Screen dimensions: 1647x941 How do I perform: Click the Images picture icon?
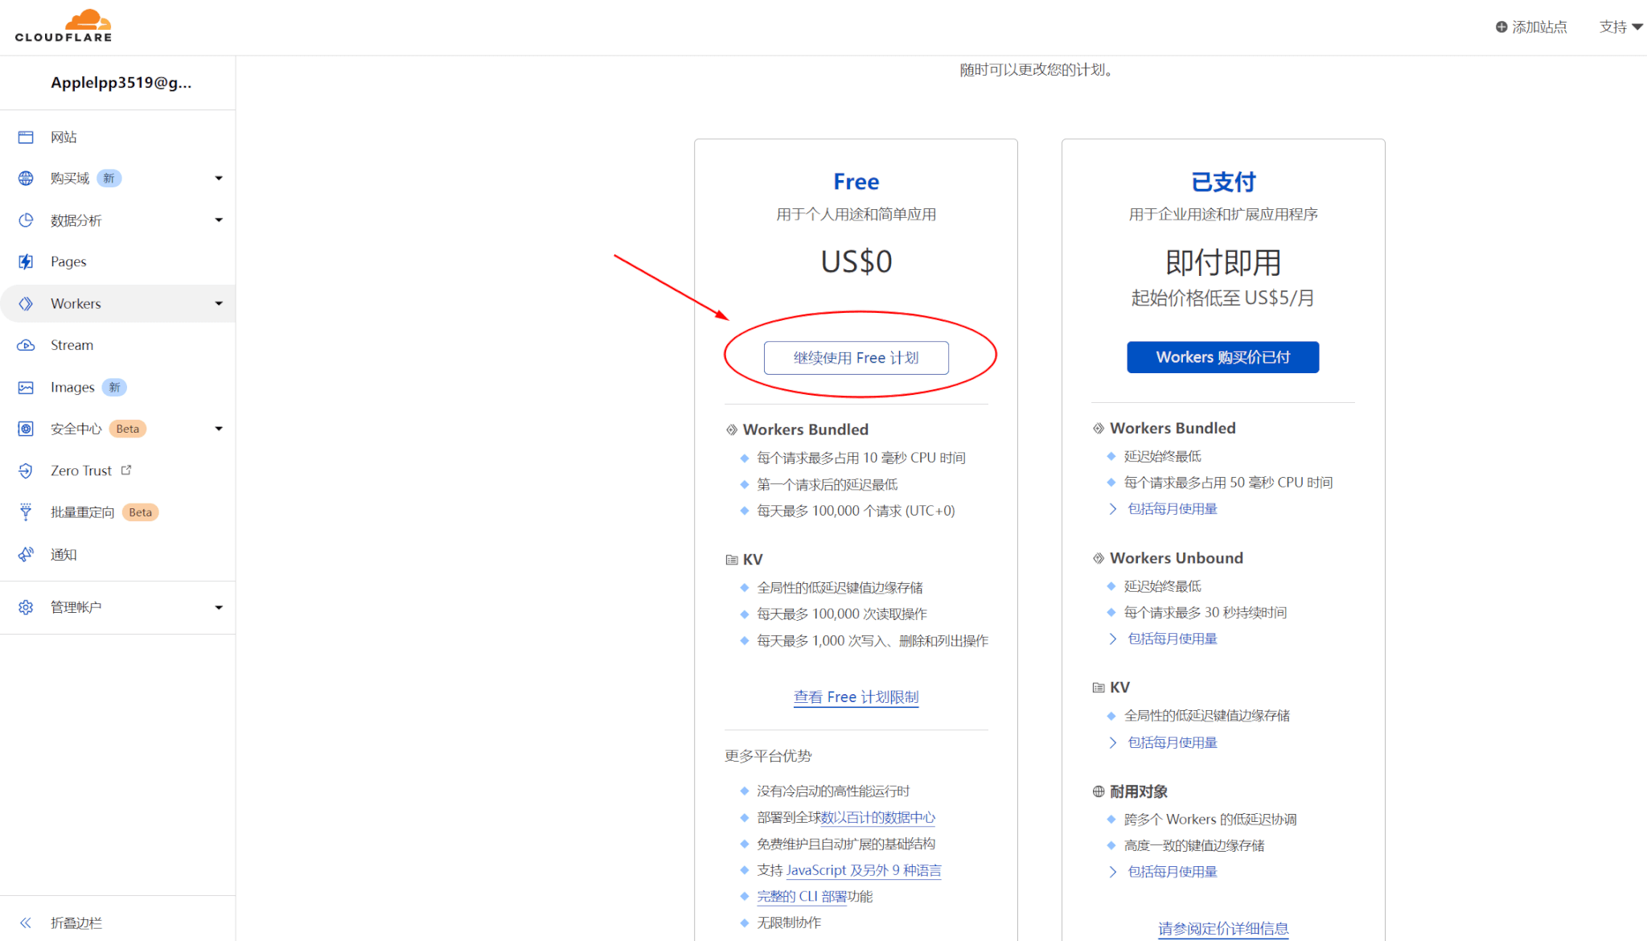tap(26, 387)
